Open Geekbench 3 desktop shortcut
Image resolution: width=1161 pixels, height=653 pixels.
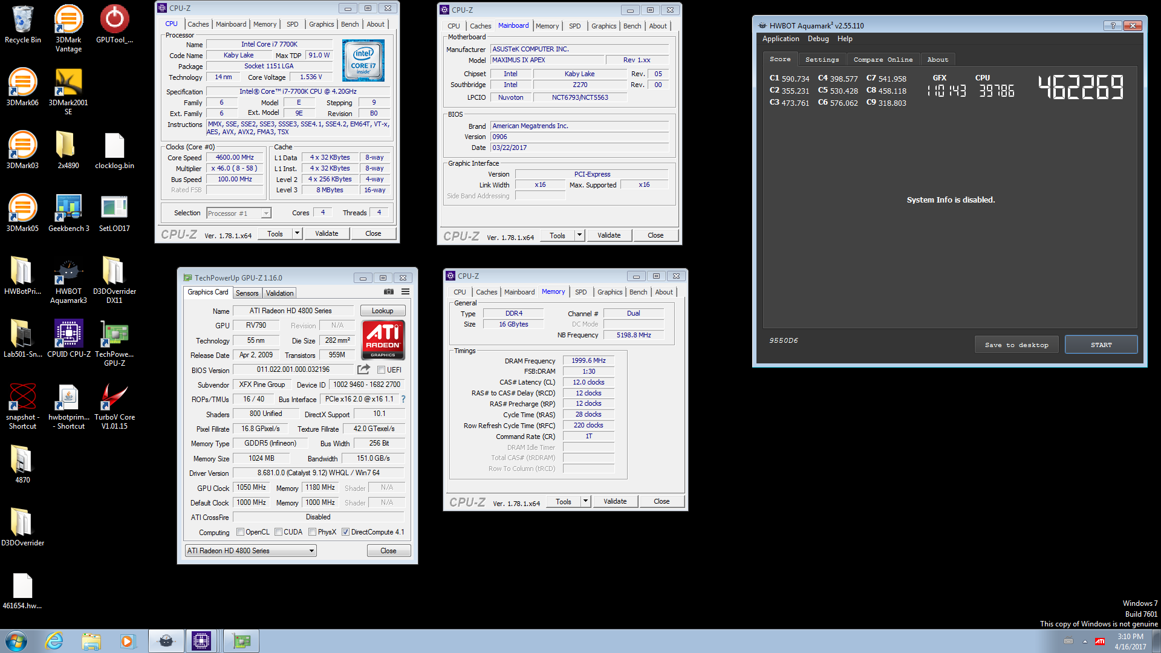[68, 213]
